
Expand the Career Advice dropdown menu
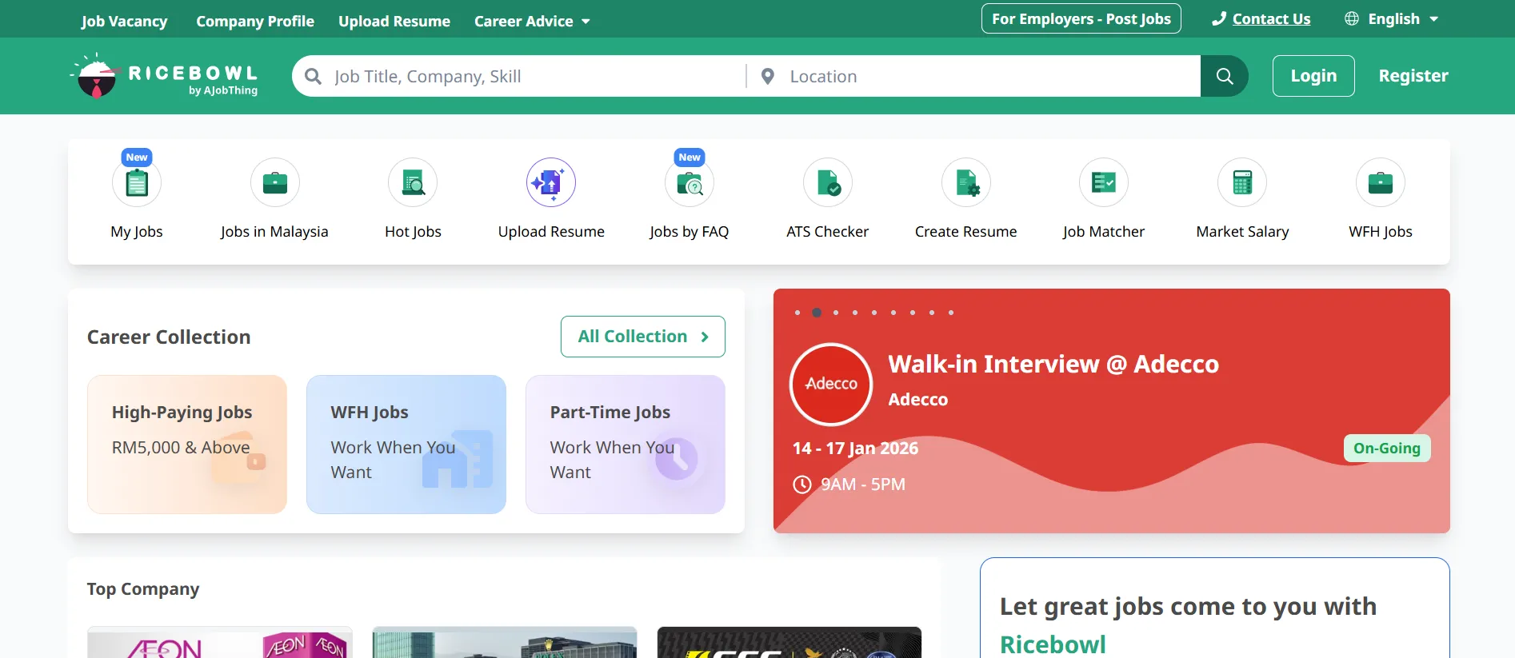pos(532,22)
